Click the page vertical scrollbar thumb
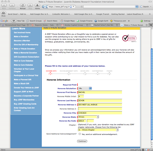Screen dimensions: 153x151 [152, 94]
